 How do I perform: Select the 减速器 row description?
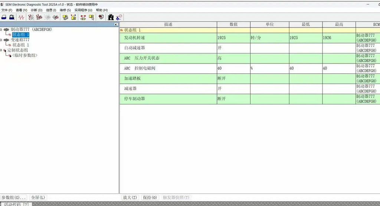click(130, 89)
